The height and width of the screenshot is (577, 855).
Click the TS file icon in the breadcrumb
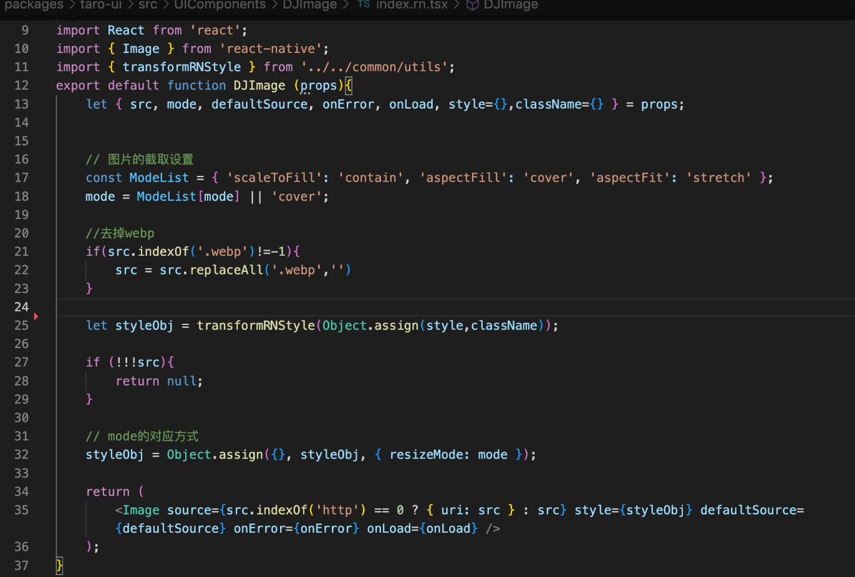[x=364, y=4]
